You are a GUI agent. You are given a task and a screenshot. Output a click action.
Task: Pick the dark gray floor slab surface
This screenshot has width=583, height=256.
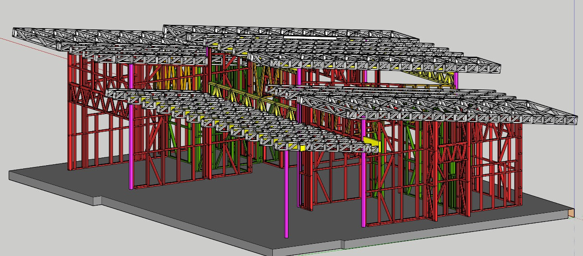205,204
